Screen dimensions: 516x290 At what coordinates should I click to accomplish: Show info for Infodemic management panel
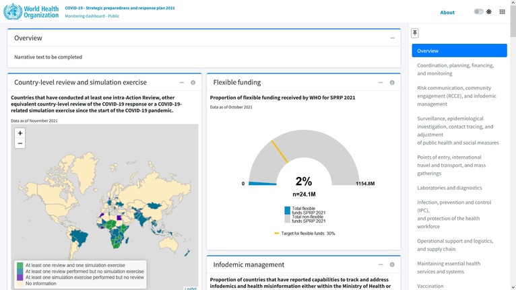click(392, 264)
